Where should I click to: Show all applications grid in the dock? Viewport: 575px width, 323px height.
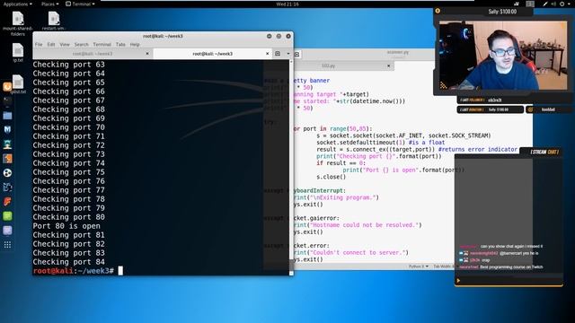pyautogui.click(x=7, y=245)
